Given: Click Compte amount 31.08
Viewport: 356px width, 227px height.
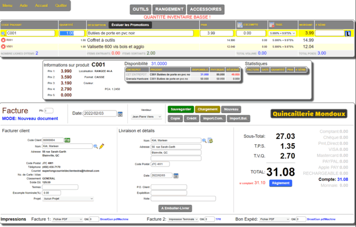Looking at the screenshot, I should [343, 179].
